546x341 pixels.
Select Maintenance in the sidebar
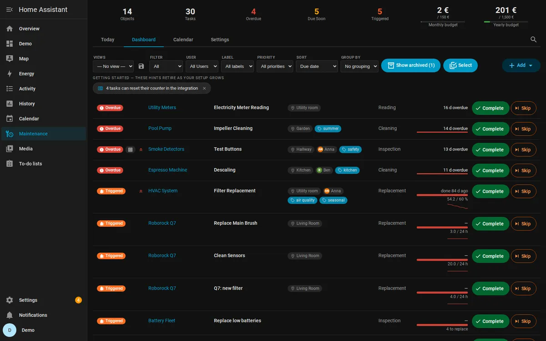click(44, 134)
